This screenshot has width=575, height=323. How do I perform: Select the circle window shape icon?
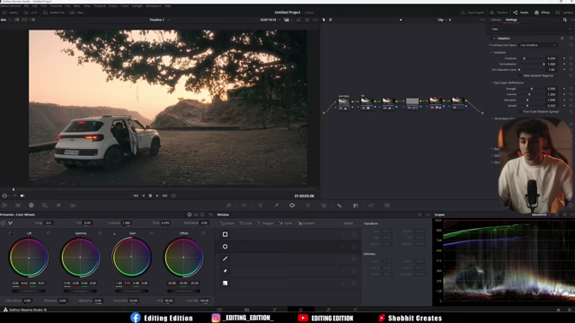coord(226,247)
